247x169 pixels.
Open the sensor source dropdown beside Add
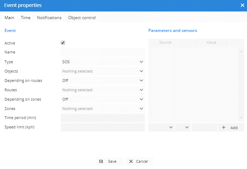coord(161,128)
